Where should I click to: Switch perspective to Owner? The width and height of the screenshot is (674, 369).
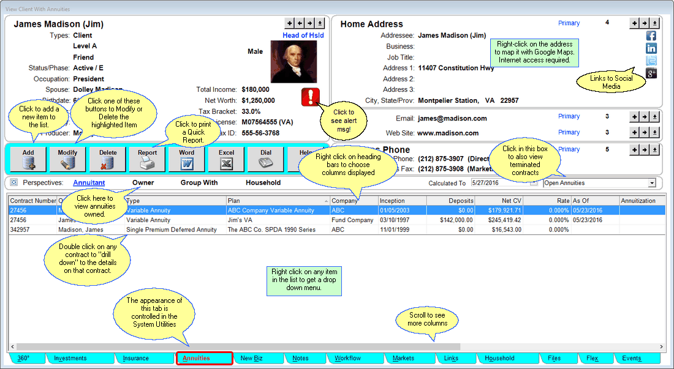[x=143, y=182]
